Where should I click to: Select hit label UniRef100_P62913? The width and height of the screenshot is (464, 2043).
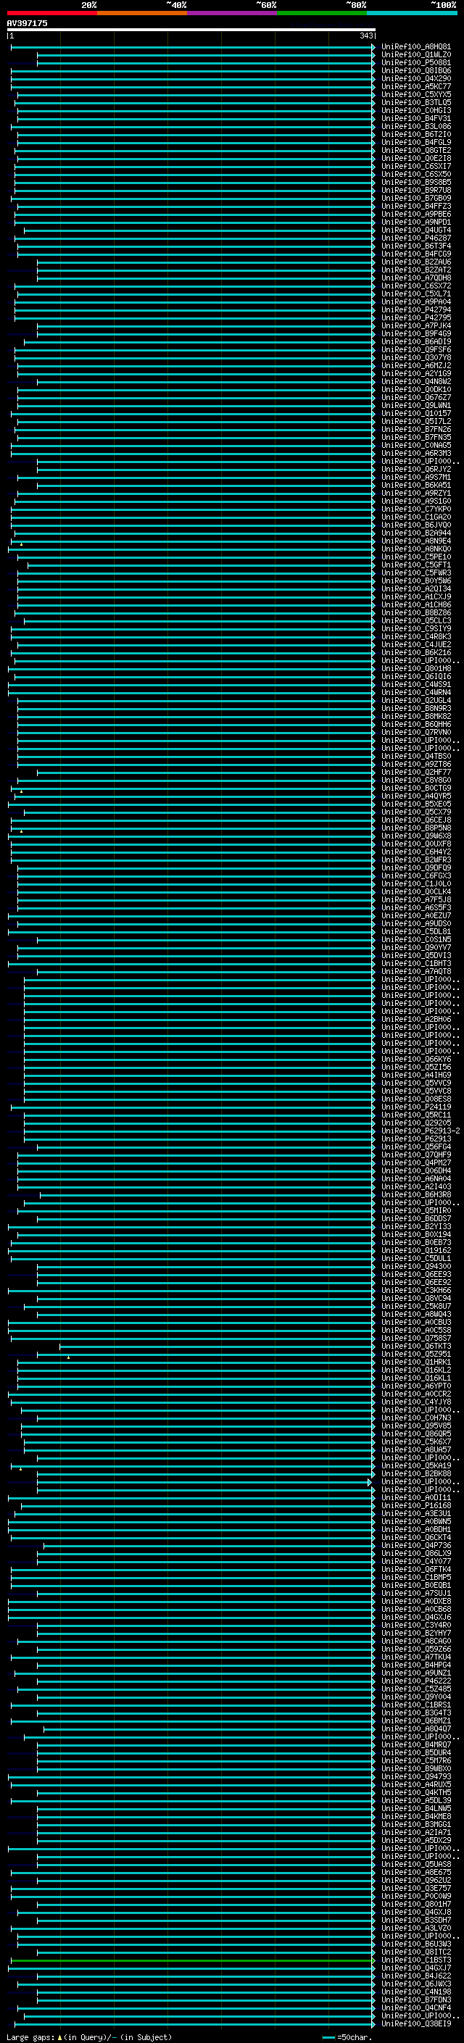click(415, 1138)
